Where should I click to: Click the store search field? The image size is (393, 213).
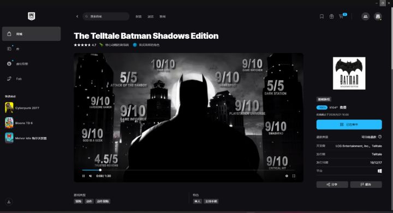coord(106,16)
